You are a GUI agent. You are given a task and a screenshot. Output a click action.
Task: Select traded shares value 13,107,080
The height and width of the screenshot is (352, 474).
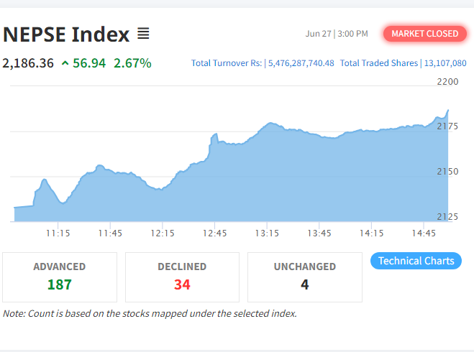point(445,63)
